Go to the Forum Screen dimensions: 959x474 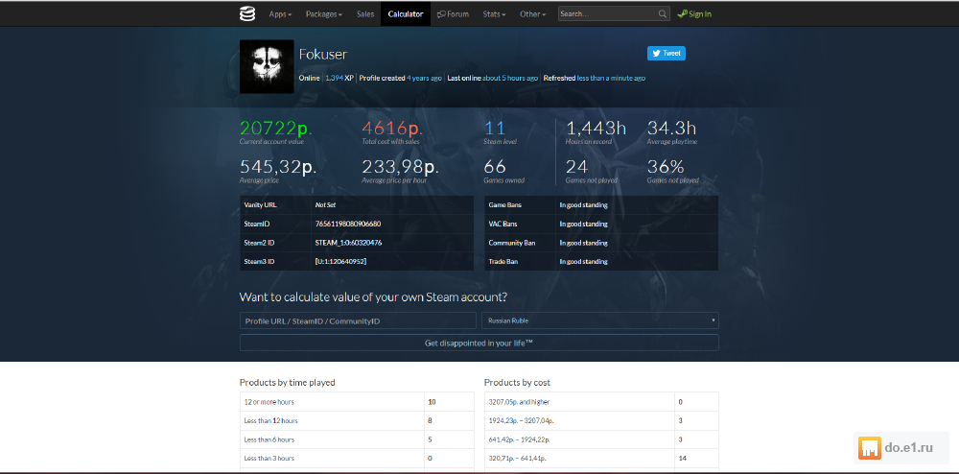(x=454, y=14)
